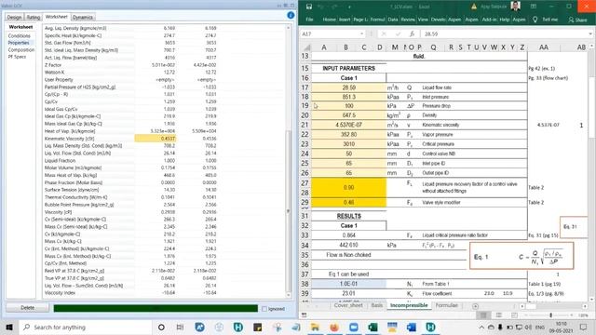Open Zoom from the taskbar
This screenshot has width=596, height=335.
click(354, 327)
